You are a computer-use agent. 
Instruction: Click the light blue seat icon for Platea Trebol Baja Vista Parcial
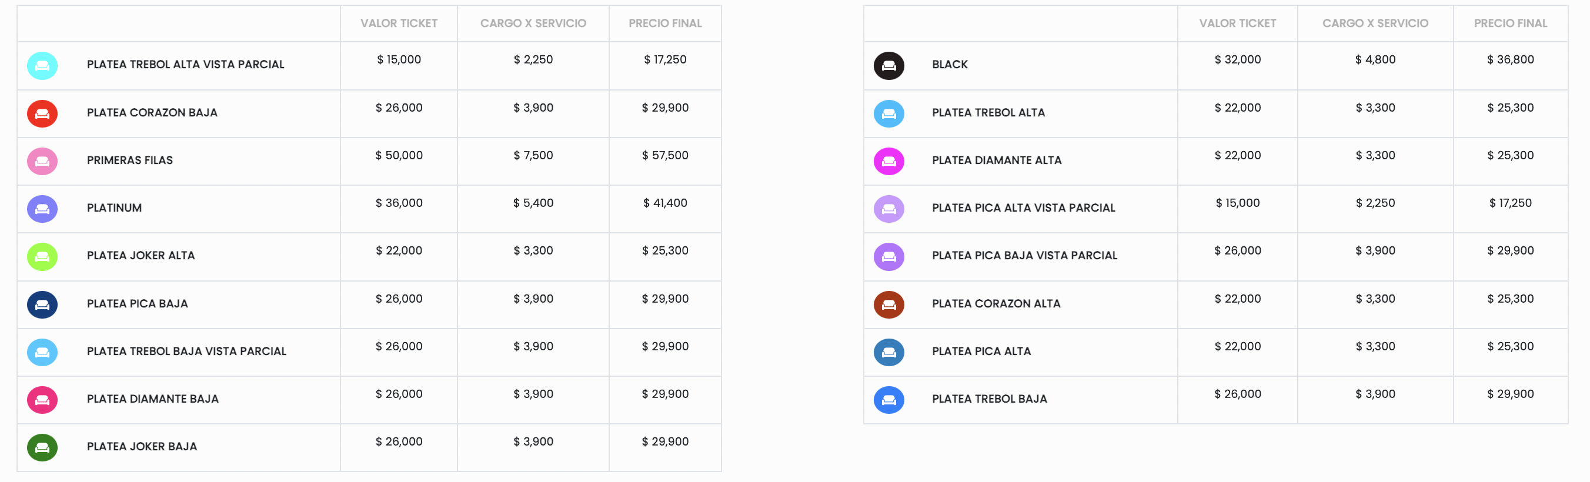click(x=42, y=353)
